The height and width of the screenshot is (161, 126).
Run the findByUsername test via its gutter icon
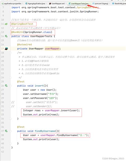click(x=6, y=131)
